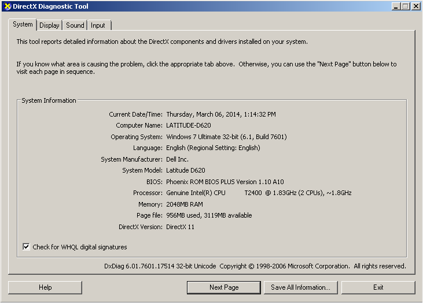Screen dimensions: 423x303
Task: Click the DxDiag version copyright text
Action: tap(255, 266)
